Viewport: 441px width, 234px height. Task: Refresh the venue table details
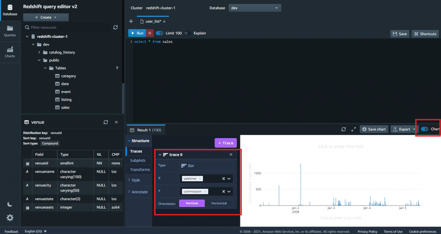point(106,122)
